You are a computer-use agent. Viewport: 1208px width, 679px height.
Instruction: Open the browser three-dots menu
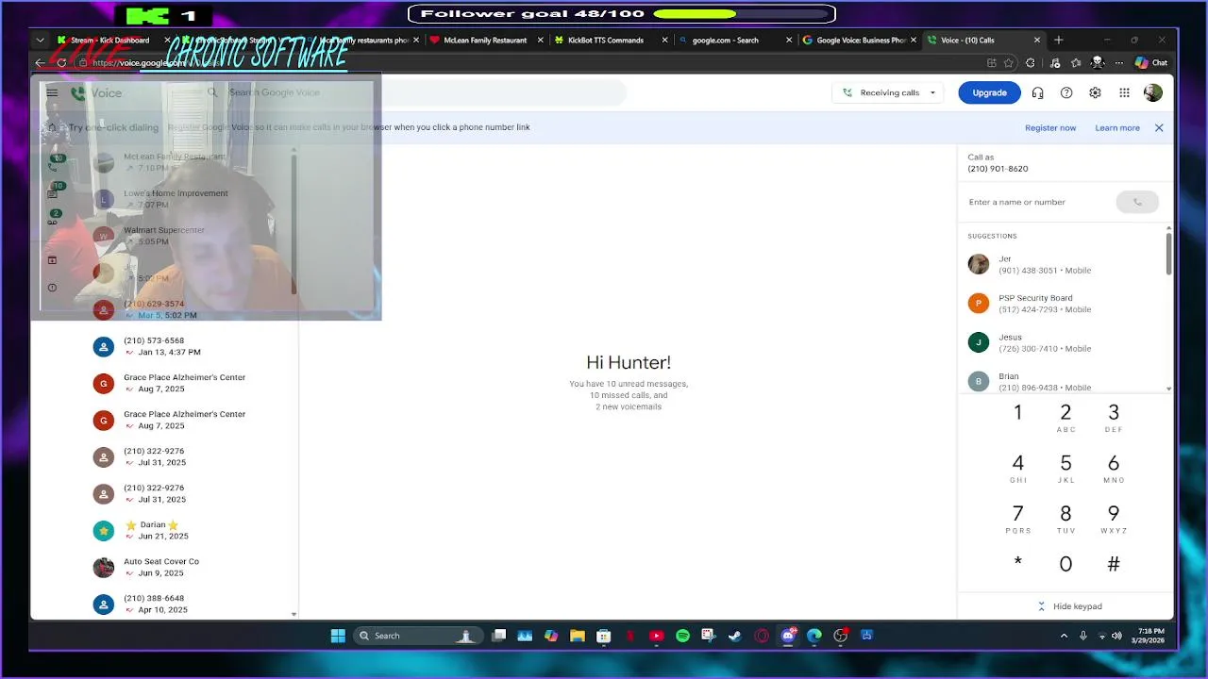point(1118,63)
